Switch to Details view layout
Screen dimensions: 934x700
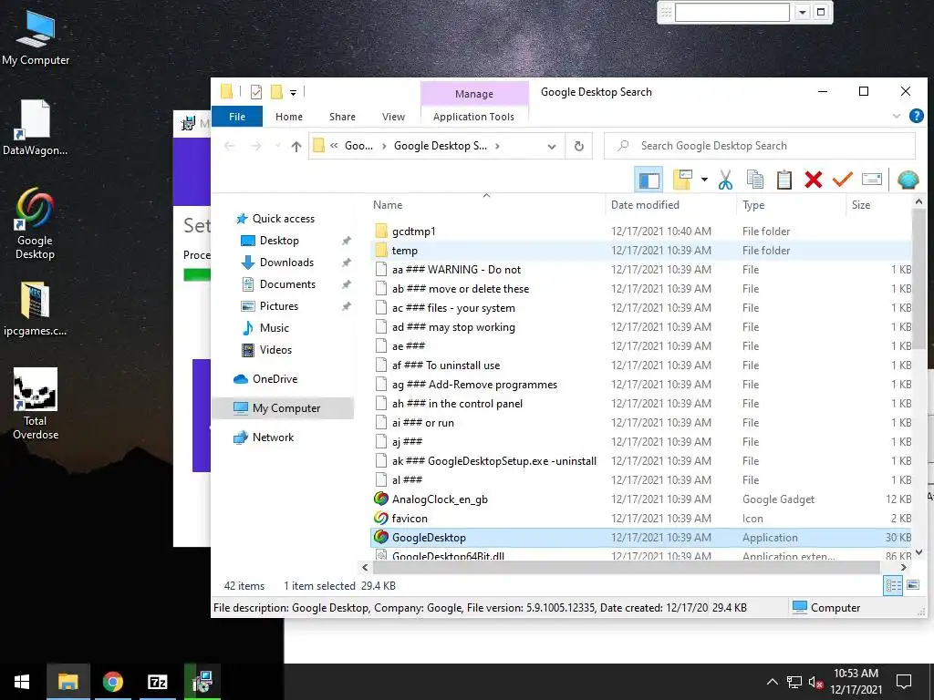tap(894, 586)
